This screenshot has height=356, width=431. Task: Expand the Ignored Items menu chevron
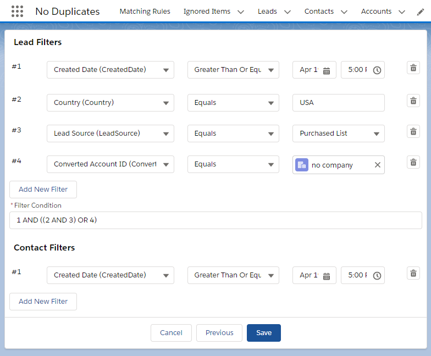[x=241, y=12]
